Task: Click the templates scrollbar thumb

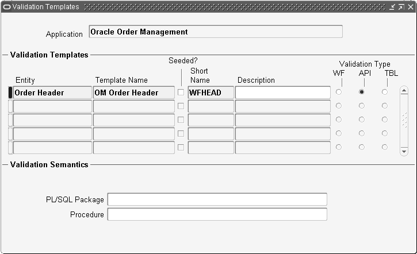Action: pos(404,120)
